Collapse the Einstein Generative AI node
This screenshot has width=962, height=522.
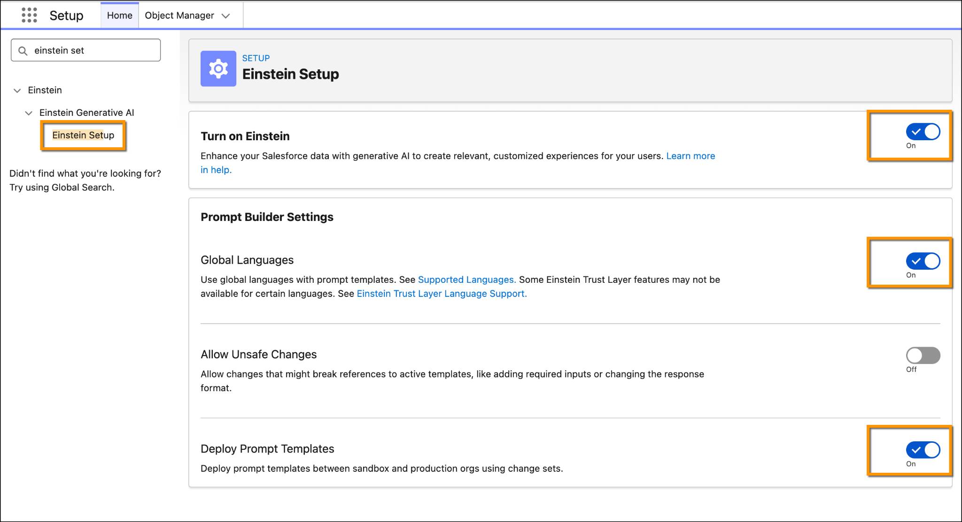[29, 113]
